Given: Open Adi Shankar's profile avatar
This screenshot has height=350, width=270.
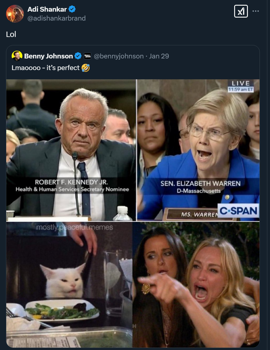Looking at the screenshot, I should click(x=15, y=14).
